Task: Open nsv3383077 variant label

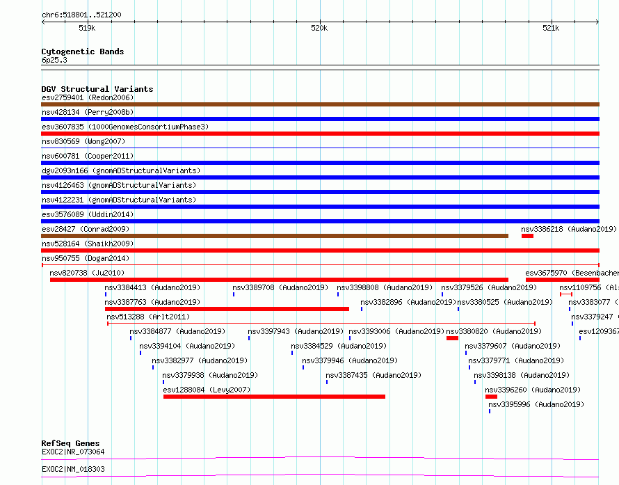Action: [594, 302]
